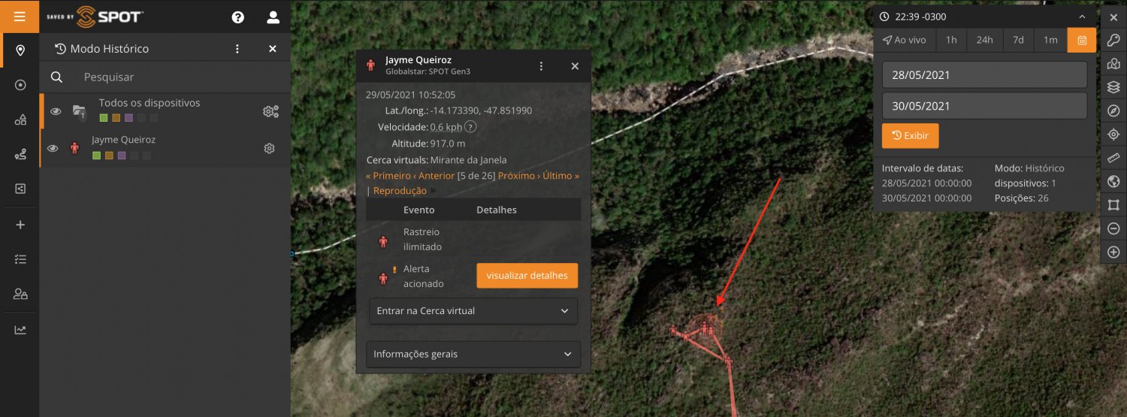1127x417 pixels.
Task: Select the calendar custom date range toggle
Action: (x=1082, y=40)
